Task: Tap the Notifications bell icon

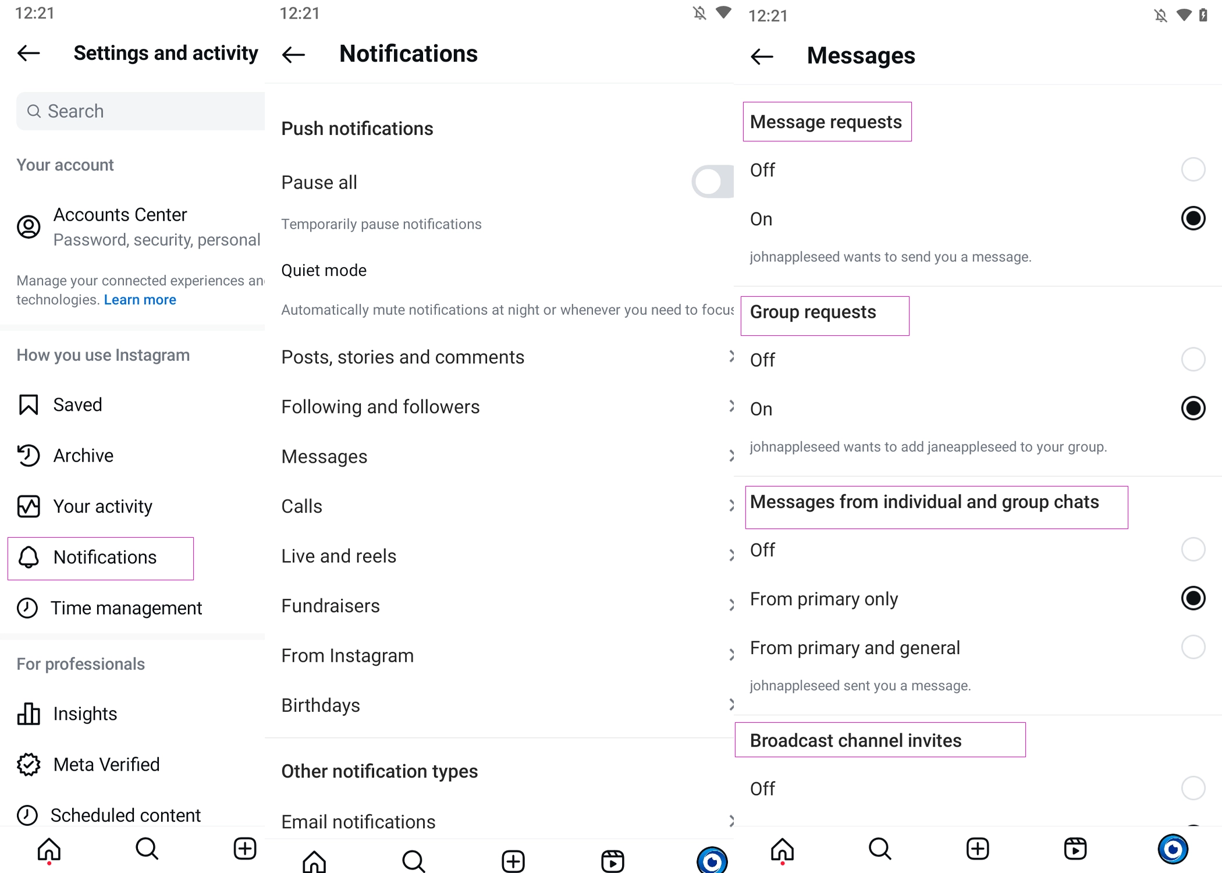Action: click(29, 556)
